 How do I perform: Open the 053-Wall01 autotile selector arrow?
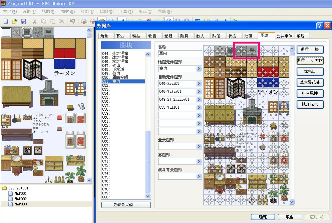[x=199, y=108]
